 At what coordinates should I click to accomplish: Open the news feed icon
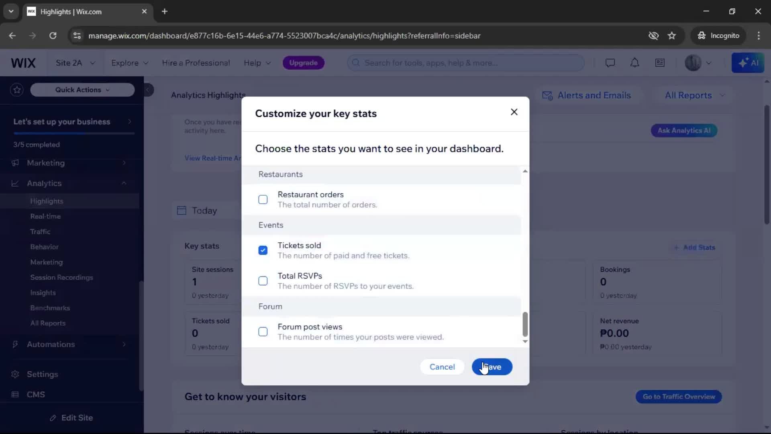point(660,63)
